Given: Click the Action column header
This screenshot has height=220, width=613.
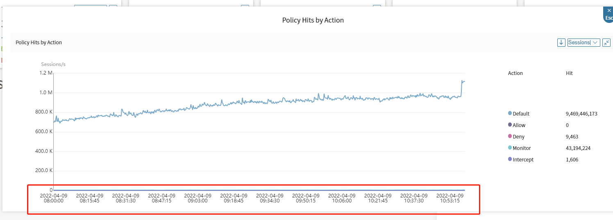Looking at the screenshot, I should point(515,73).
